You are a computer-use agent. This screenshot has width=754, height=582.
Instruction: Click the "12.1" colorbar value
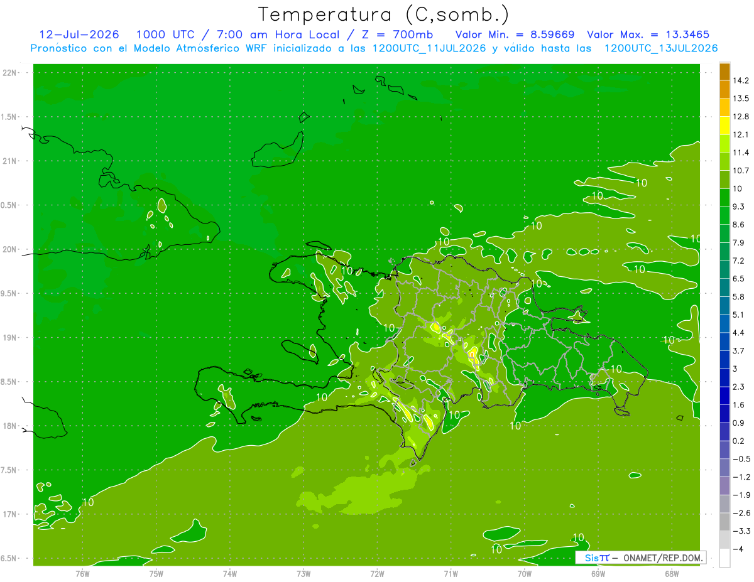(x=741, y=134)
